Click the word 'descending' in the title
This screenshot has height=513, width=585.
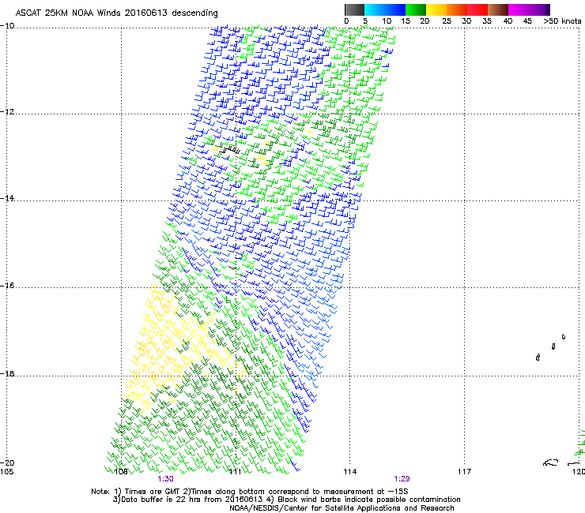(x=194, y=13)
